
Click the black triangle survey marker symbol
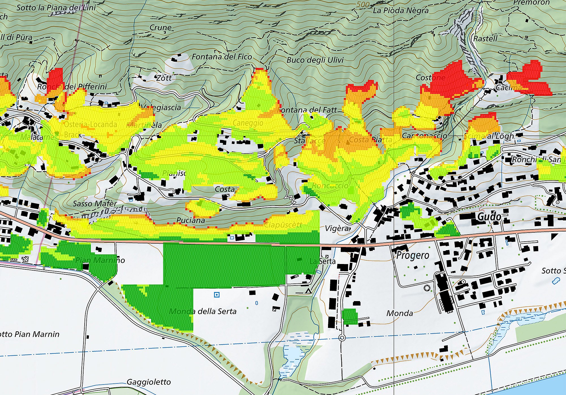coord(308,291)
